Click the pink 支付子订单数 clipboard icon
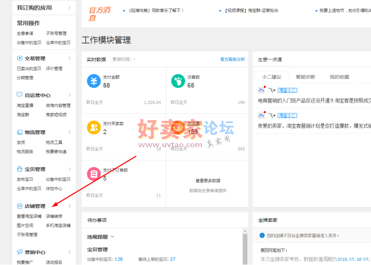Image resolution: width=371 pixels, height=265 pixels. tap(93, 174)
